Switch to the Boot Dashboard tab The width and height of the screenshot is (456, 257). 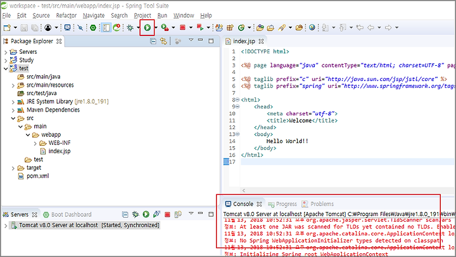[67, 215]
